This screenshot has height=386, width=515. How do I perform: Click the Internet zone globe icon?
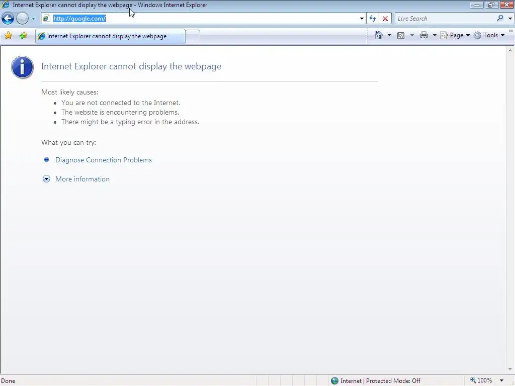334,381
